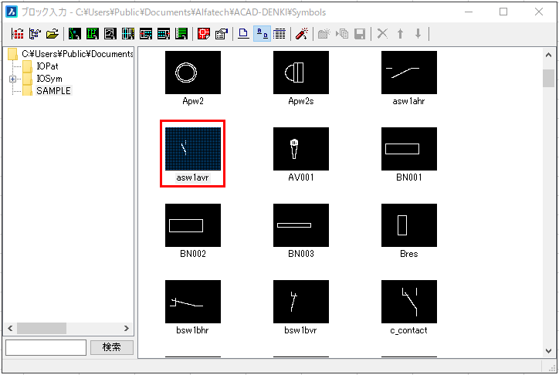This screenshot has width=559, height=375.
Task: Click the black icon with green contact symbol
Action: point(75,34)
